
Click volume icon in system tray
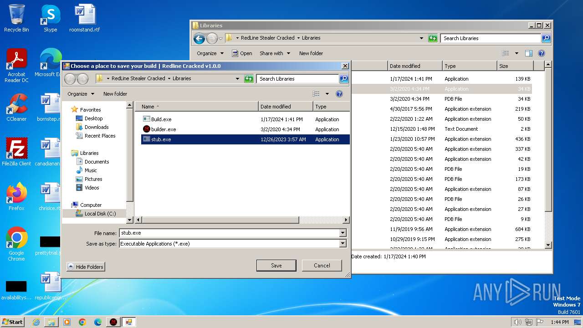tap(517, 322)
